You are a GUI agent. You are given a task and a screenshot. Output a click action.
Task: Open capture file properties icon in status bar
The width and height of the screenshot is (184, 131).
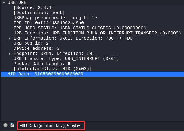(12, 125)
